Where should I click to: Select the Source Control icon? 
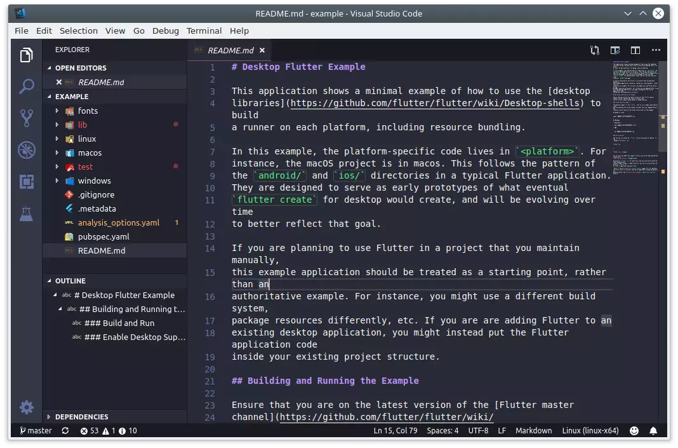(26, 118)
